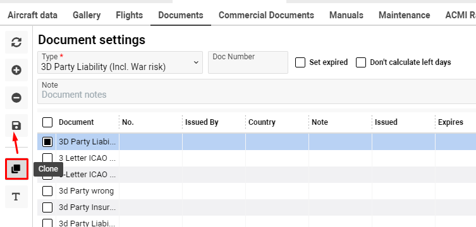The width and height of the screenshot is (476, 227).
Task: Save changes with the floppy disk icon
Action: coord(16,125)
